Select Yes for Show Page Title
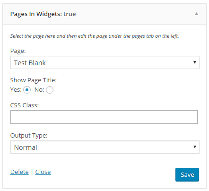Viewport: 209px width, 191px height. (x=27, y=90)
